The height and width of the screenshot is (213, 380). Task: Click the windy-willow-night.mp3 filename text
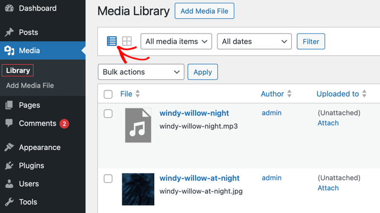(198, 126)
